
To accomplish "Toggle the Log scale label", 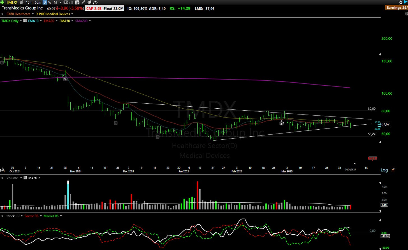I will 384,170.
